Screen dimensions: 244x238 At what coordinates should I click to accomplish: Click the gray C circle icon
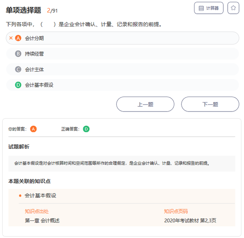18,69
